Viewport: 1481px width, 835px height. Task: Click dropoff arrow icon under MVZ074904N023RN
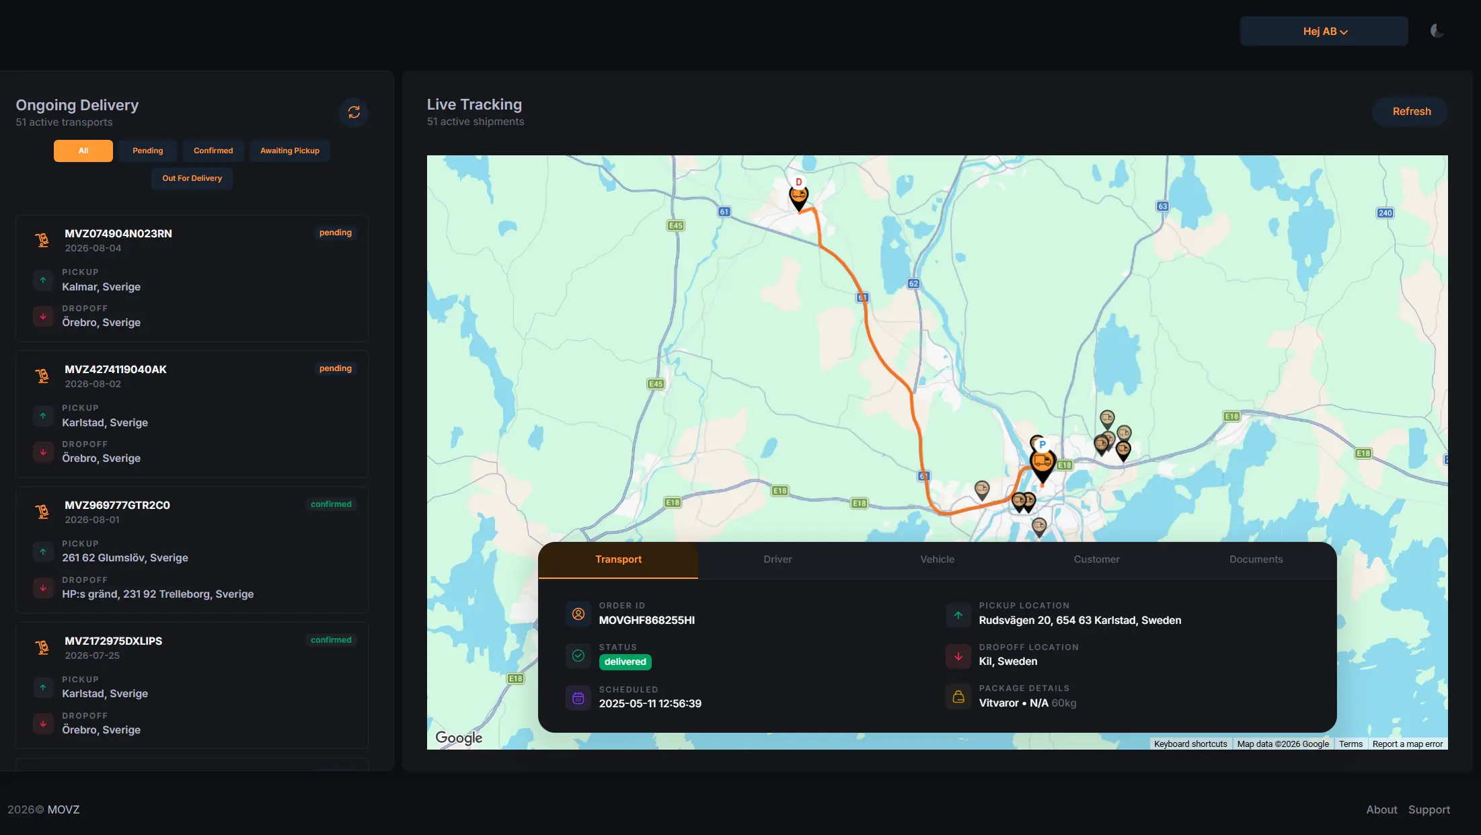pyautogui.click(x=43, y=316)
